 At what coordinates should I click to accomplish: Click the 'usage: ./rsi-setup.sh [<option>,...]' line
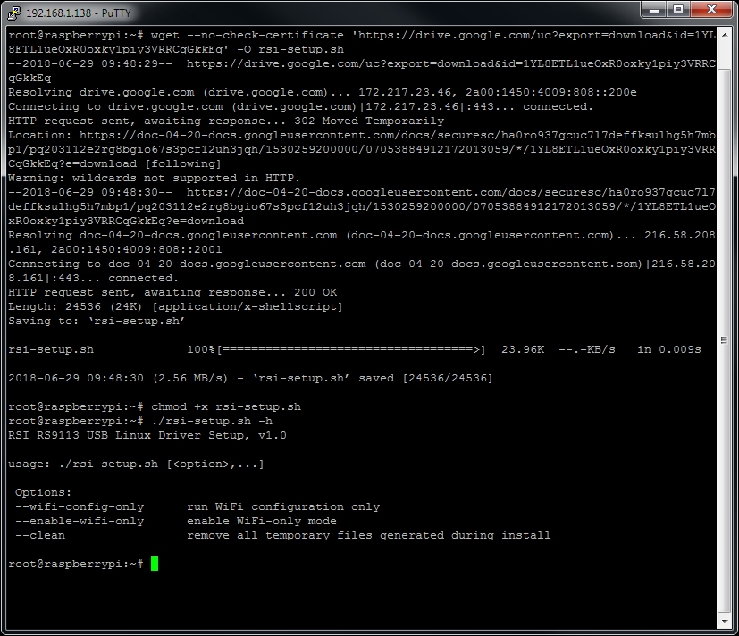pyautogui.click(x=136, y=464)
